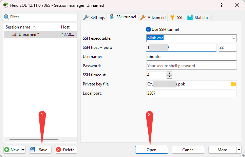Toggle the Use SSH tunnel checkbox

point(148,30)
